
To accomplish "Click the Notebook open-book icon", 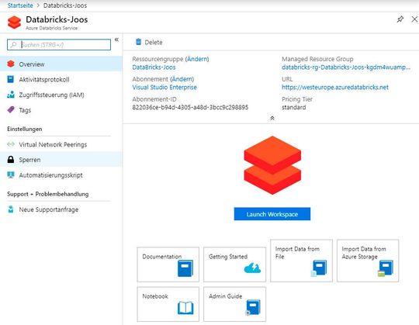I will 185,308.
